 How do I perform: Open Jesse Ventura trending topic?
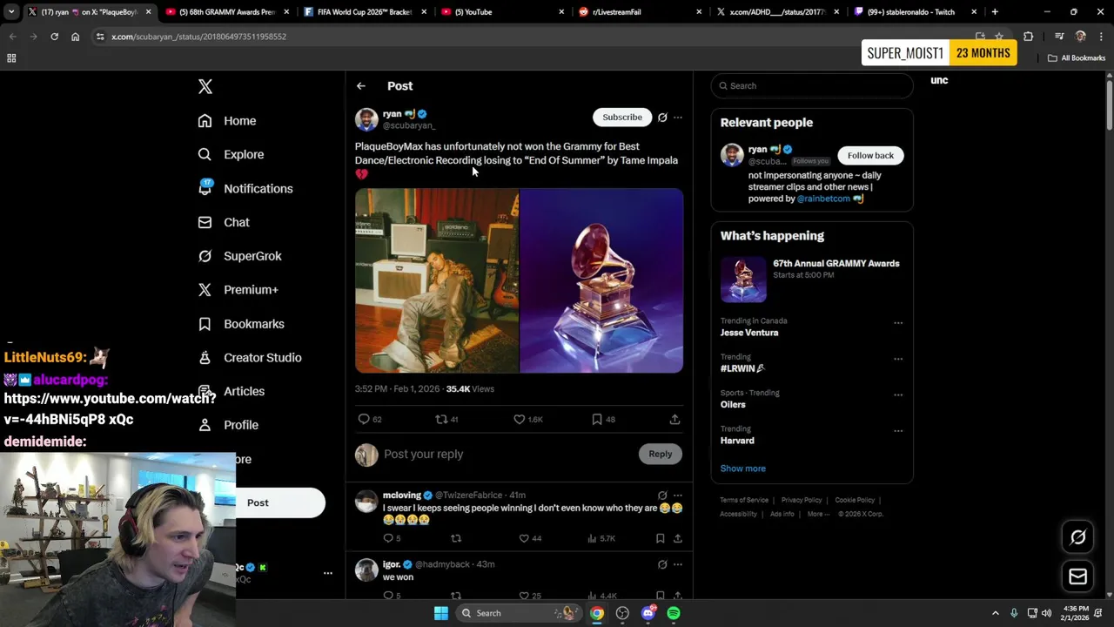(x=749, y=333)
